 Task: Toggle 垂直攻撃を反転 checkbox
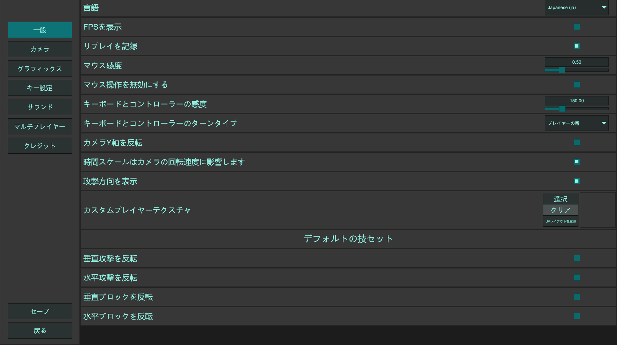pos(576,258)
